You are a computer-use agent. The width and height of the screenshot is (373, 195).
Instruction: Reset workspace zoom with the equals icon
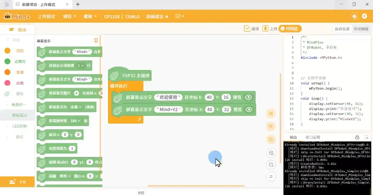[x=271, y=176]
